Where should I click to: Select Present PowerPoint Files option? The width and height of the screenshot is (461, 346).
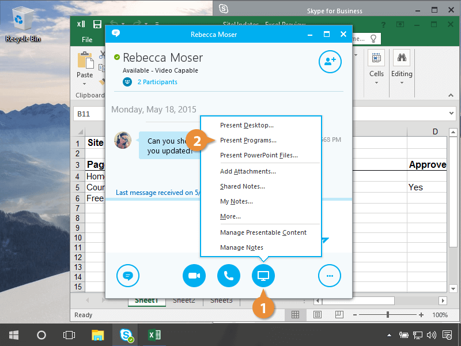pos(259,155)
